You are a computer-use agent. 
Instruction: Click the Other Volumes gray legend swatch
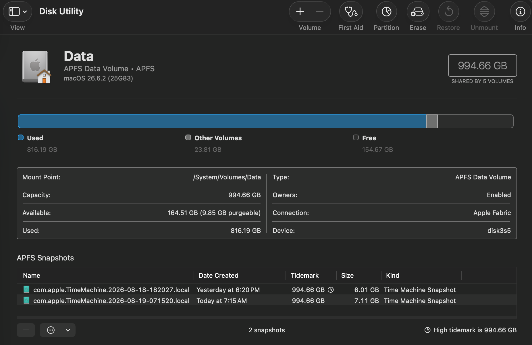188,137
